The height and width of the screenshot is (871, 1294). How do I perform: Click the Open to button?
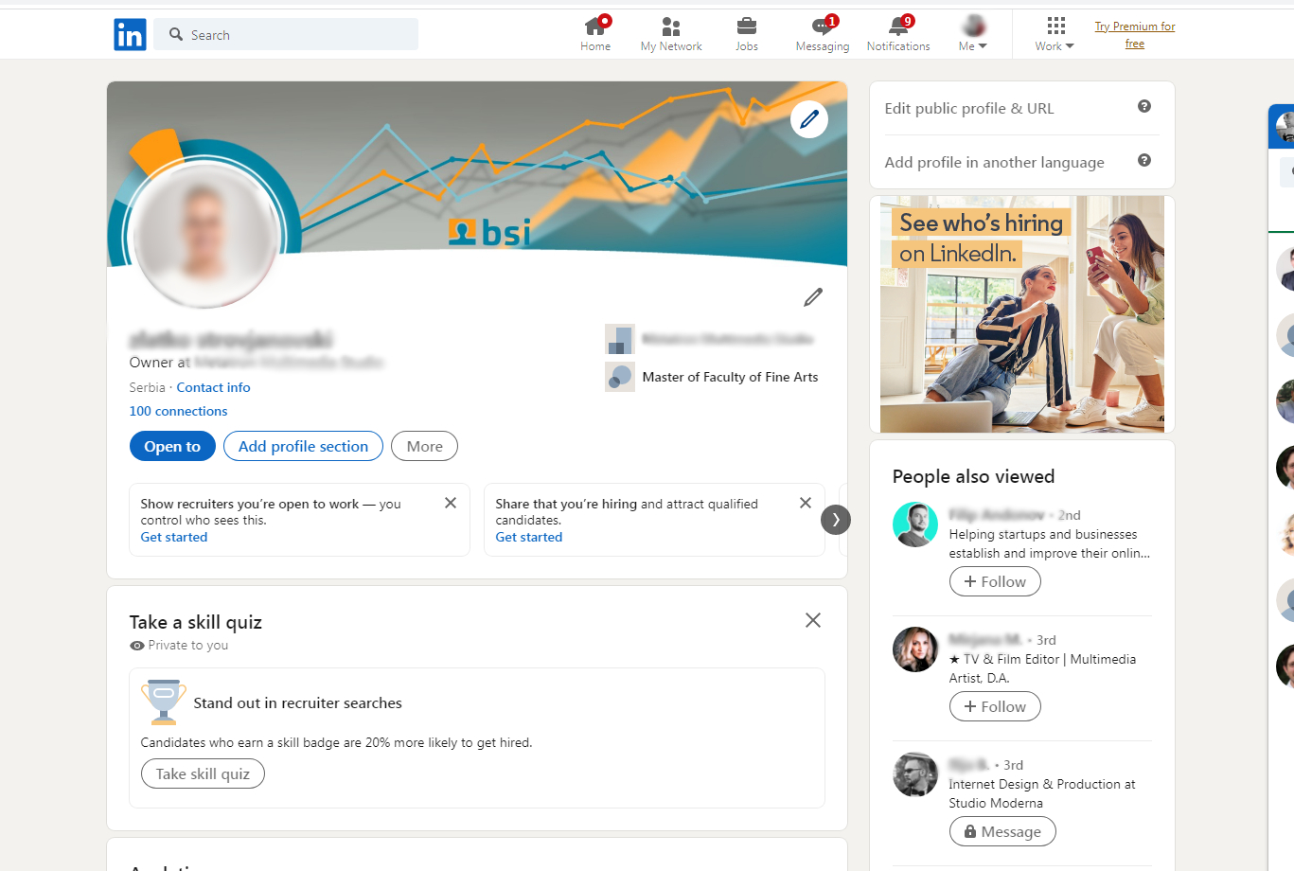172,446
